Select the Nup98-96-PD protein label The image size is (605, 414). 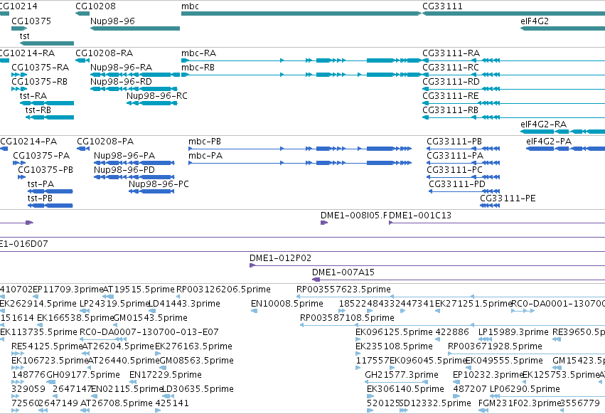pyautogui.click(x=124, y=170)
